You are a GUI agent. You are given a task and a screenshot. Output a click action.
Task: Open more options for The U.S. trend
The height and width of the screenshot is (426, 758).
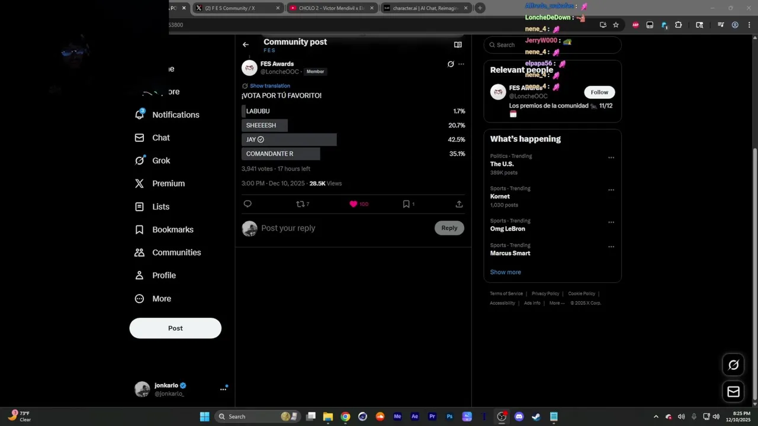611,158
